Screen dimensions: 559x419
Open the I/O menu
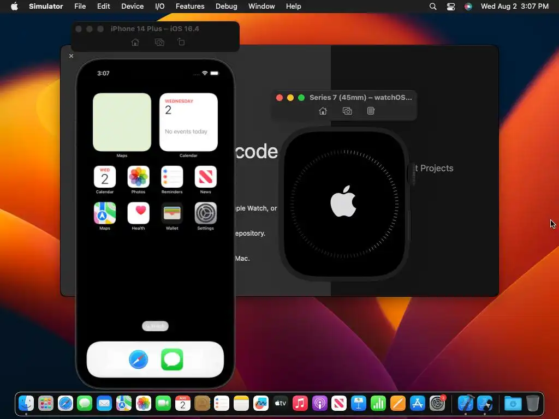tap(160, 7)
